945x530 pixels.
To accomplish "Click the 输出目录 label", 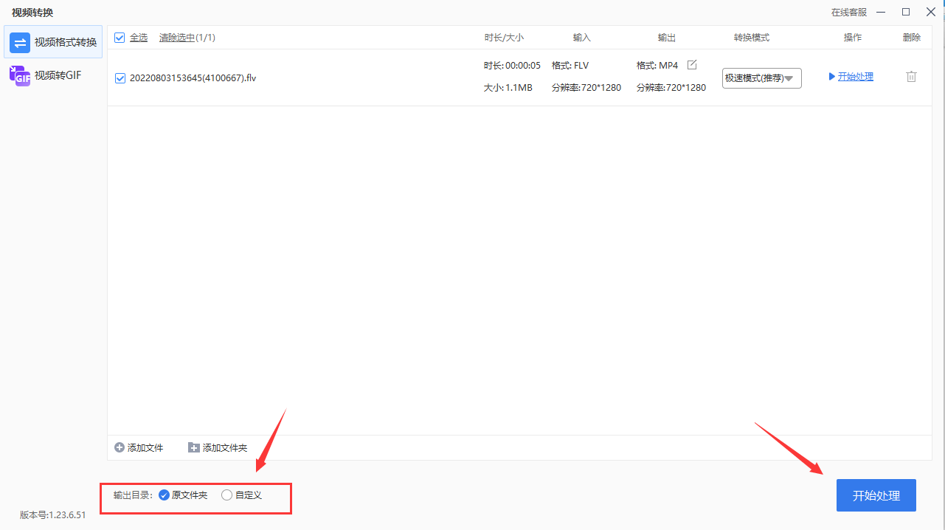I will [133, 495].
